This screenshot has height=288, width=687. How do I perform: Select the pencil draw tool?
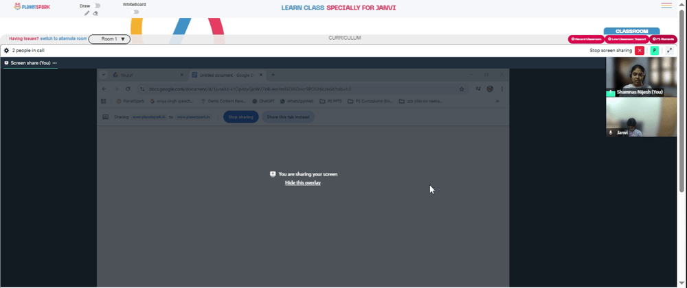(87, 13)
